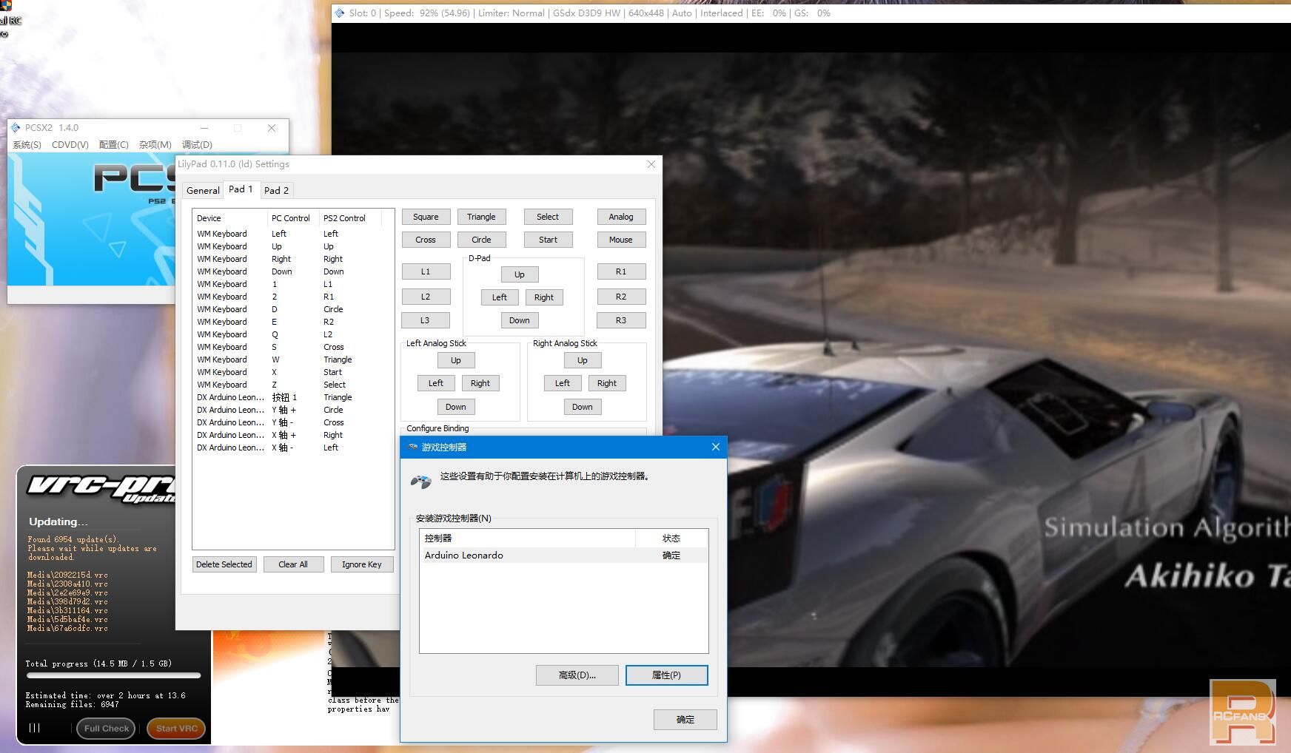This screenshot has height=753, width=1291.
Task: Bind the Square button
Action: coord(426,217)
